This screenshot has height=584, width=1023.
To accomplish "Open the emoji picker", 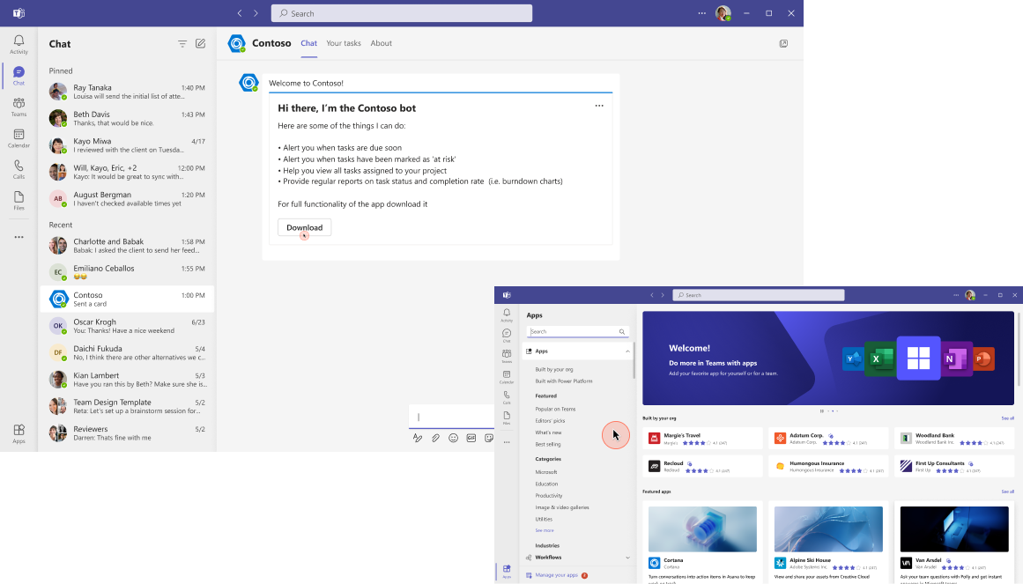I will 454,438.
